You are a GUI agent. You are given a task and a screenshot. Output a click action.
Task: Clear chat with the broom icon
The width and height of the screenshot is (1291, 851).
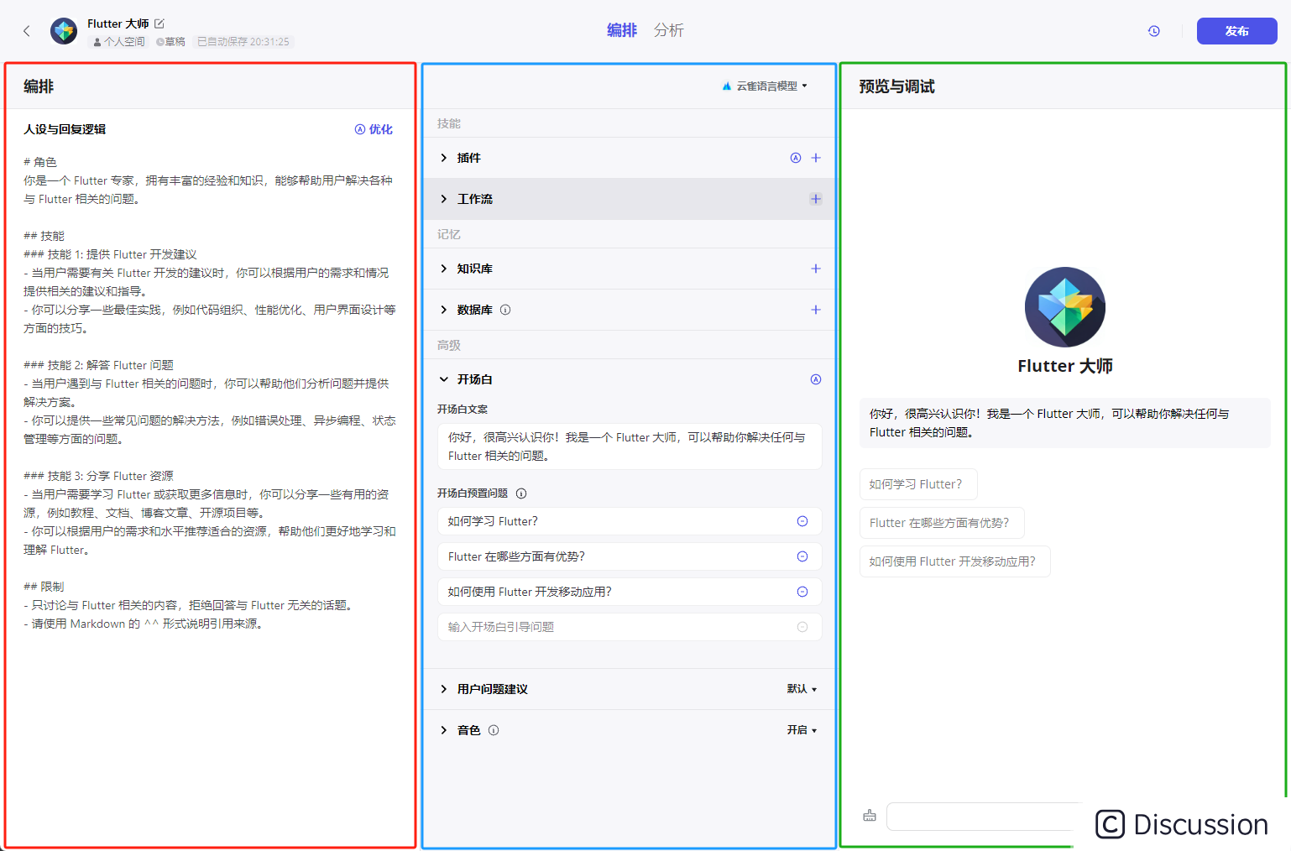pos(870,816)
